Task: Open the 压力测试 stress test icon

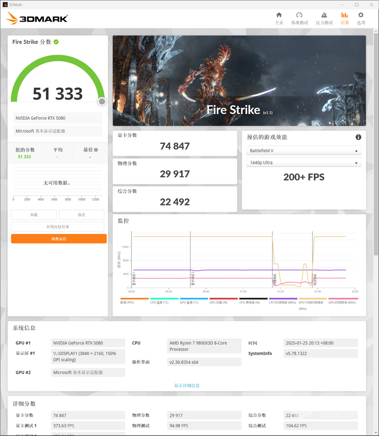Action: pyautogui.click(x=324, y=18)
